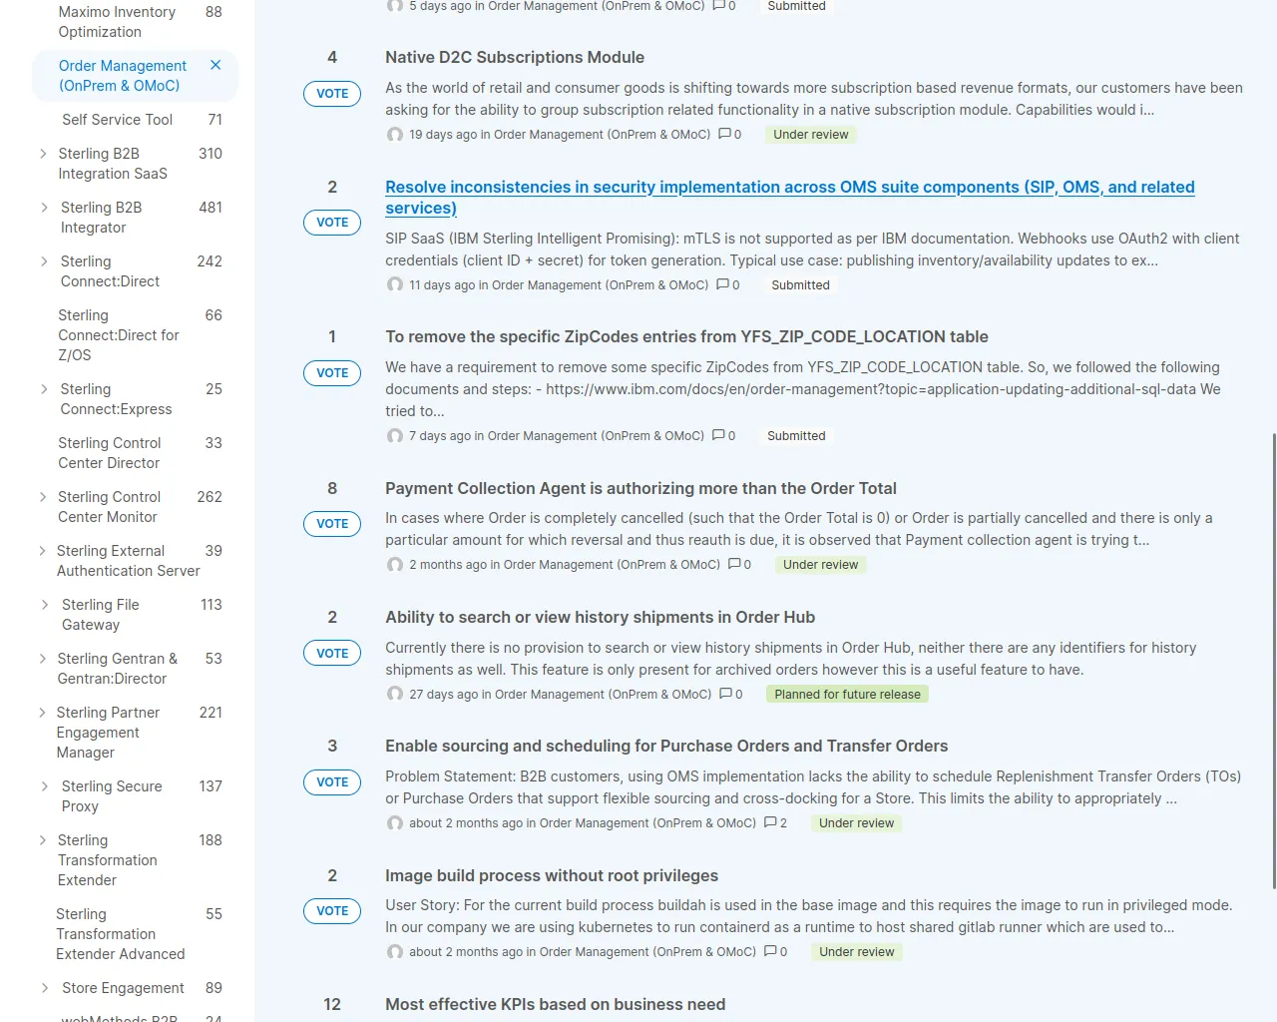The height and width of the screenshot is (1022, 1277).
Task: Select Order Management (OnPrem & OMoC) category
Action: pyautogui.click(x=123, y=76)
